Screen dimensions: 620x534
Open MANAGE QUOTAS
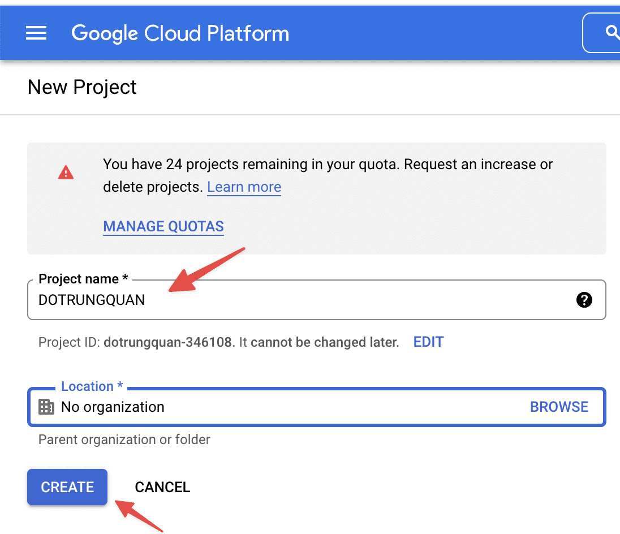(x=163, y=227)
